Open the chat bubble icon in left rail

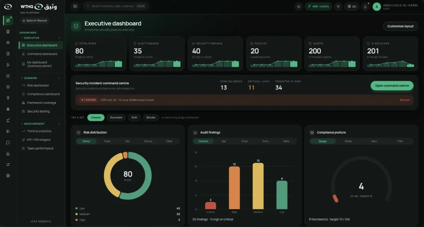click(x=8, y=142)
